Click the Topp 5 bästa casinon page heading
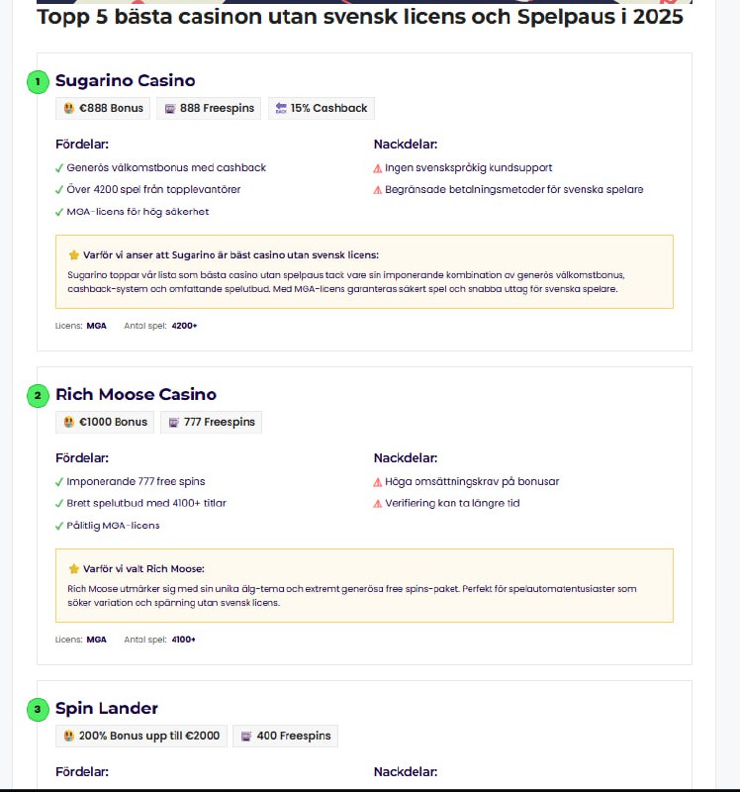 tap(360, 19)
